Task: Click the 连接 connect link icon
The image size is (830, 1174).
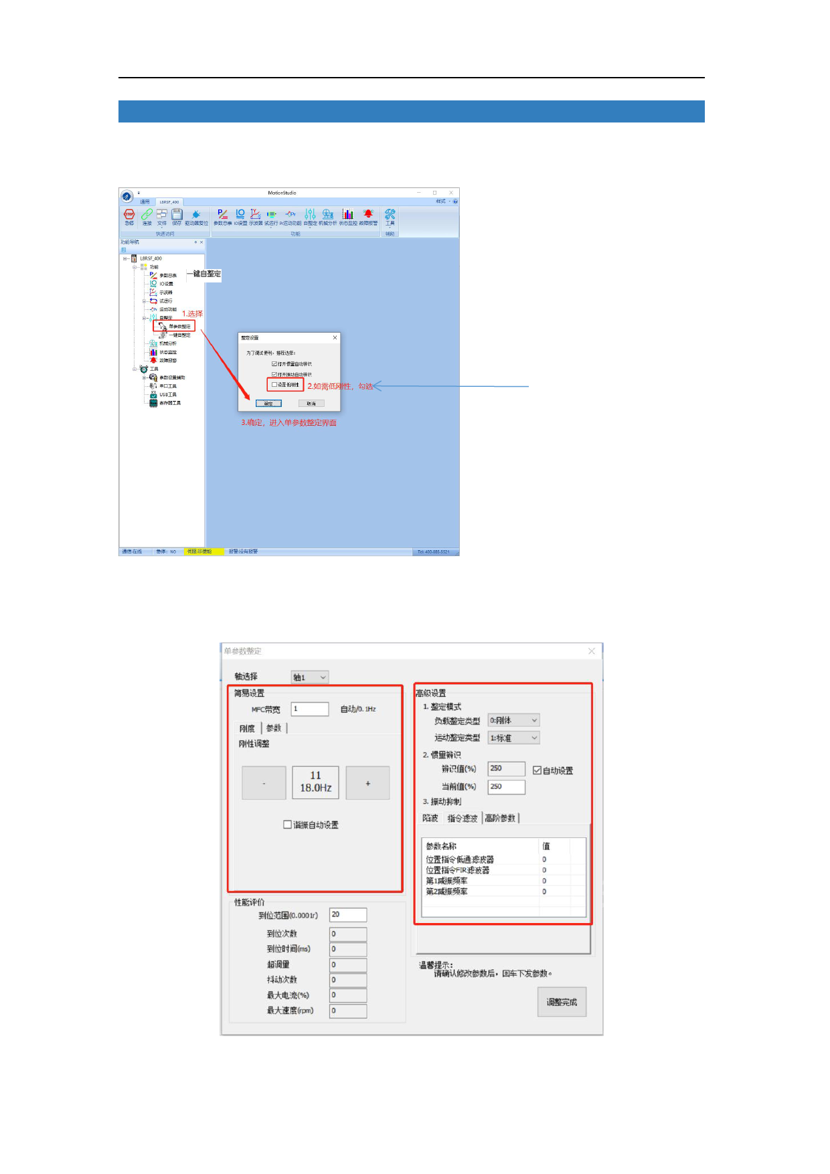Action: click(147, 215)
